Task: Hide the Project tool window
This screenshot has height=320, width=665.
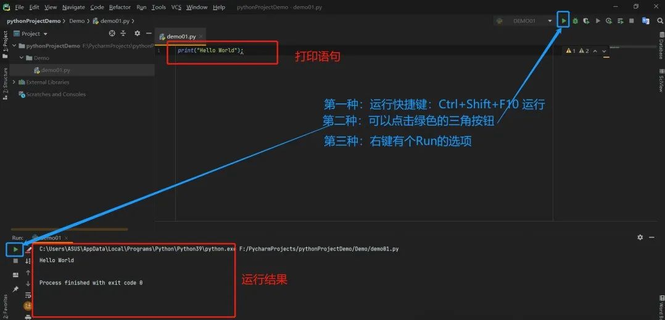Action: point(149,33)
